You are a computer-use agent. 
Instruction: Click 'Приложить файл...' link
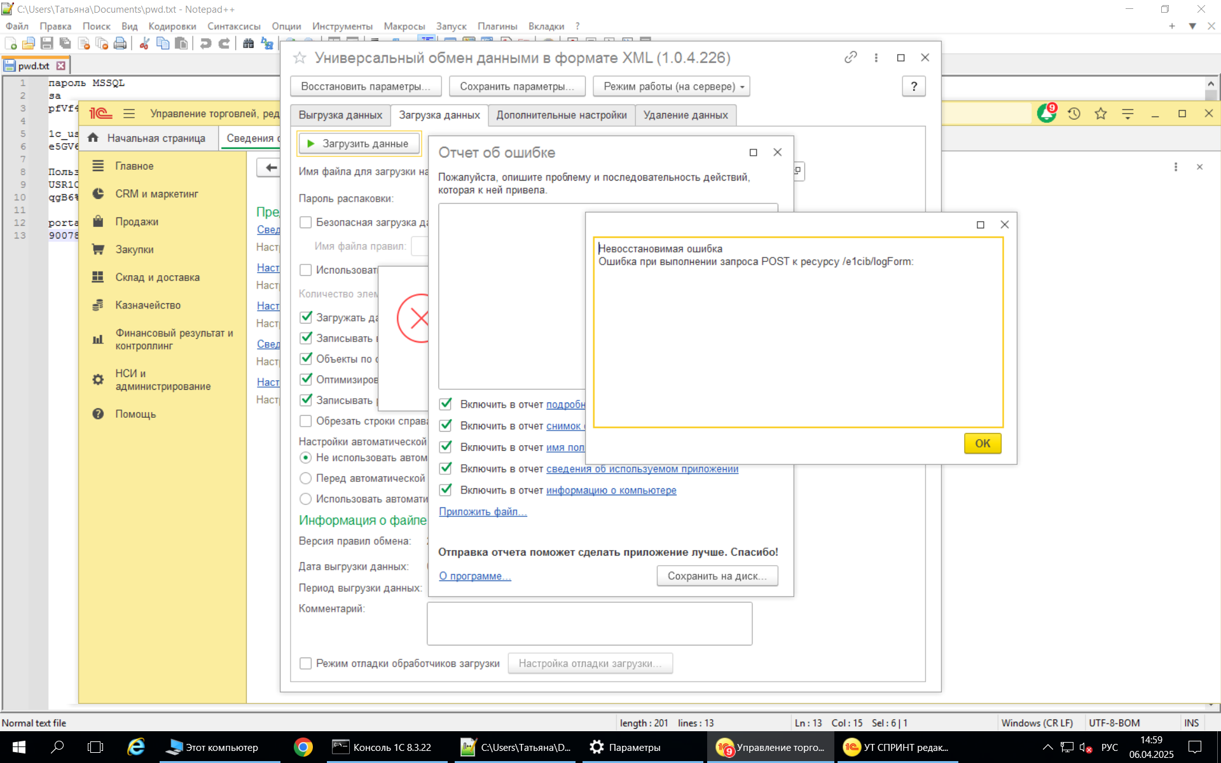tap(483, 512)
